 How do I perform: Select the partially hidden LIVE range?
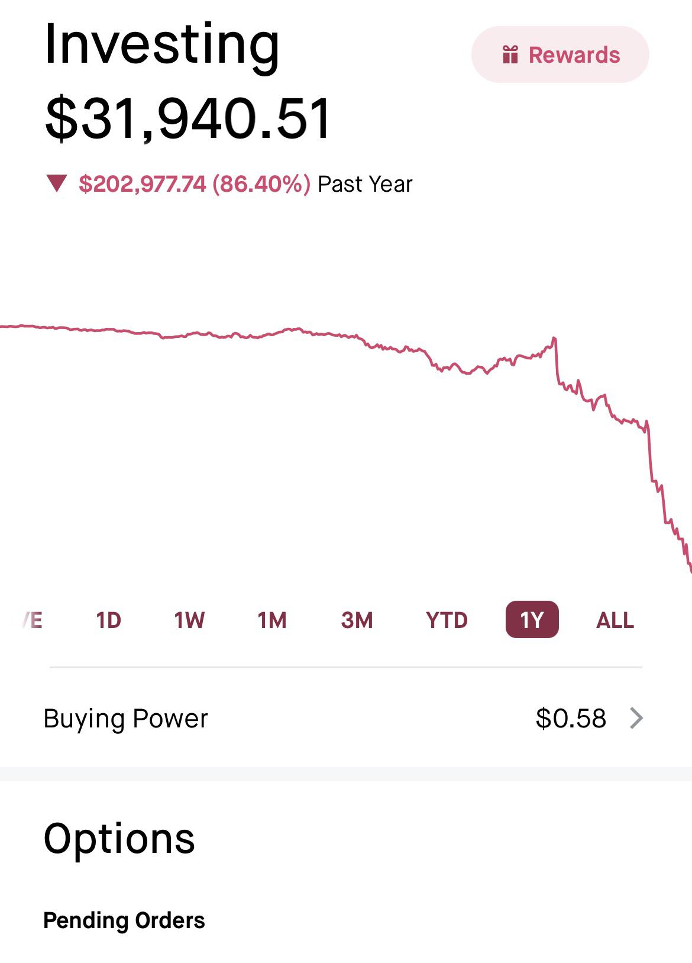coord(33,620)
